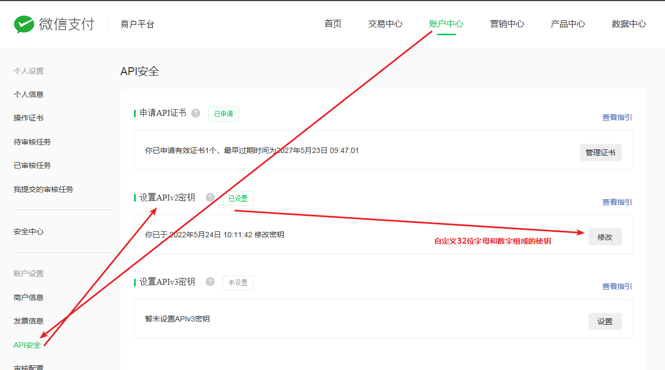The width and height of the screenshot is (665, 370).
Task: Open 查看指引 link for API证书
Action: tap(617, 117)
